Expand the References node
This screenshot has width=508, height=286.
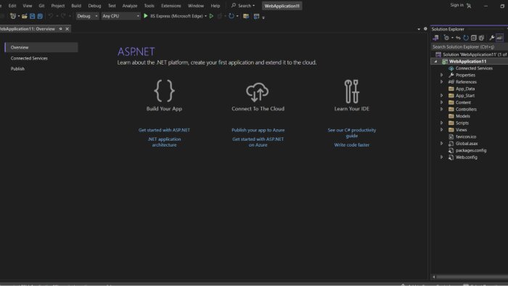pyautogui.click(x=441, y=81)
